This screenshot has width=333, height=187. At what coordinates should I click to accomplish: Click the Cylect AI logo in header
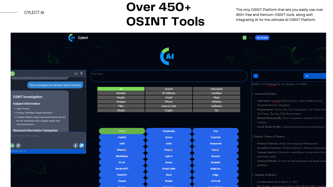coord(71,38)
